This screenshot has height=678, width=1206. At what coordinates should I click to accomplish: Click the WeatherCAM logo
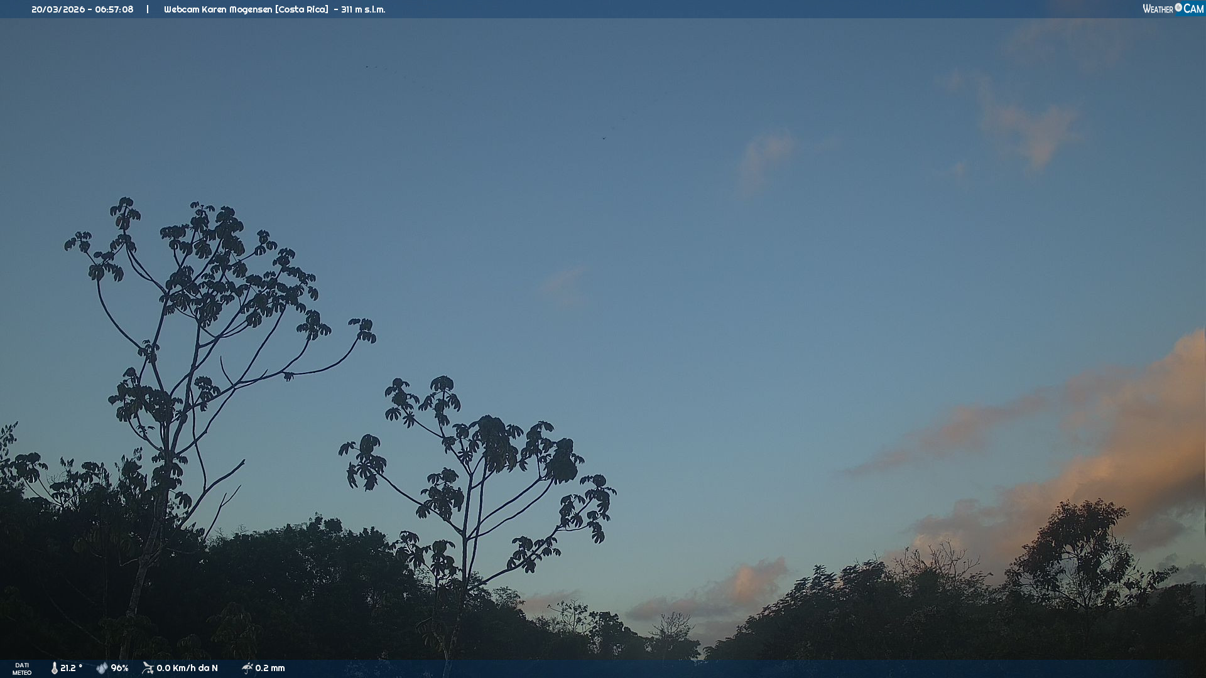pos(1173,9)
